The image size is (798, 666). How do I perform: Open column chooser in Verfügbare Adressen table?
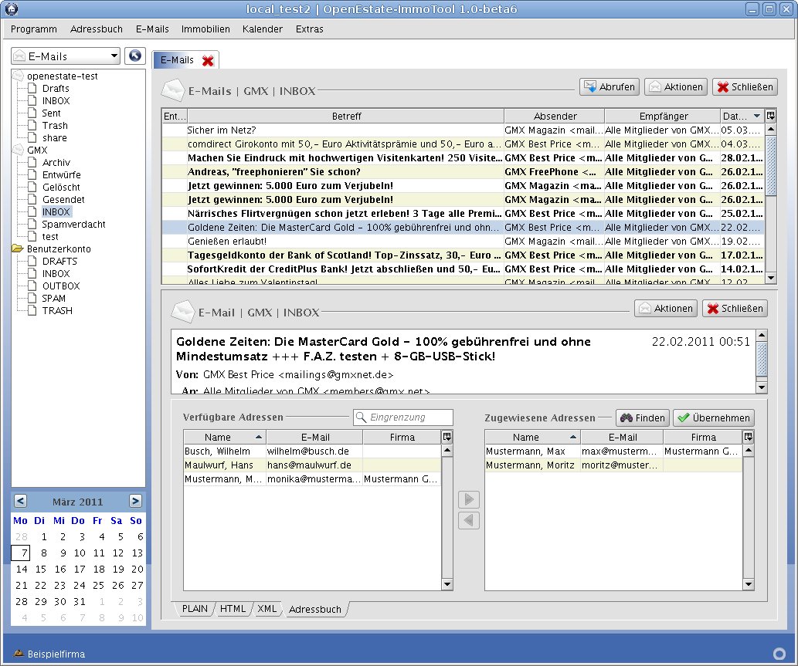point(447,437)
